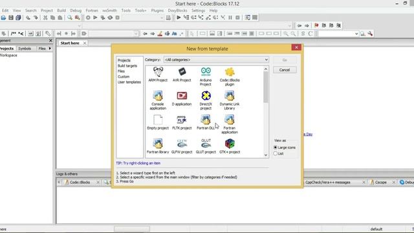Pick the GTK+ project template
414x233 pixels.
[230, 146]
